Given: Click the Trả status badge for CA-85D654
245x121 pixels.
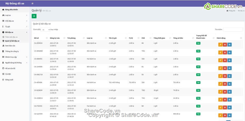Looking at the screenshot, I should pyautogui.click(x=198, y=43).
